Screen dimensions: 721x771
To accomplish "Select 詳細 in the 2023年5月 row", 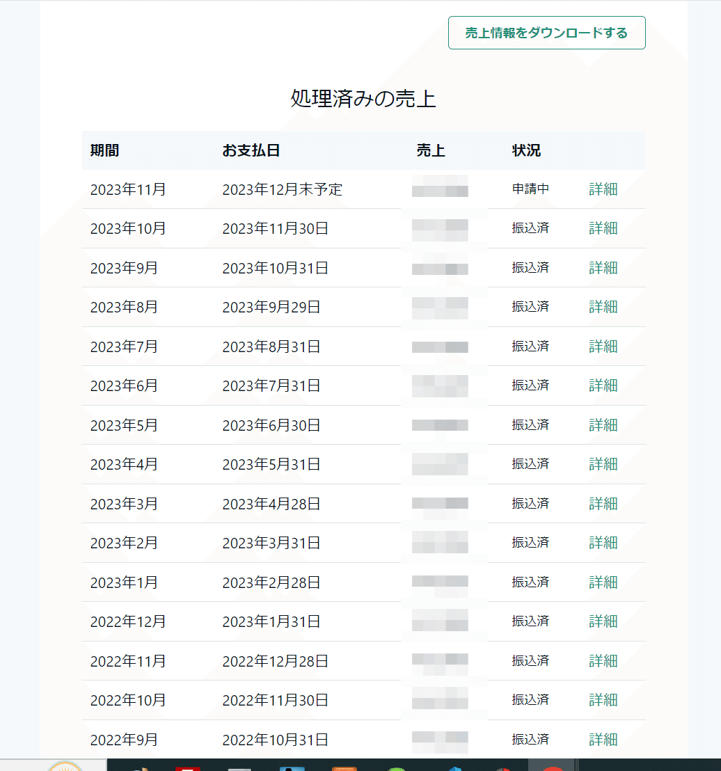I will coord(603,425).
